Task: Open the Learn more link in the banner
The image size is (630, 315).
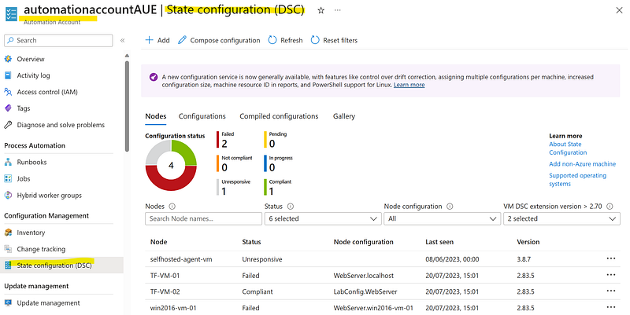Action: [409, 85]
